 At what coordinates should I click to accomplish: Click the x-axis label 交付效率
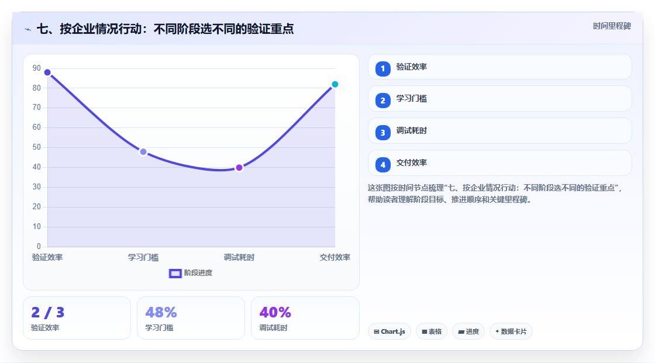[x=335, y=257]
